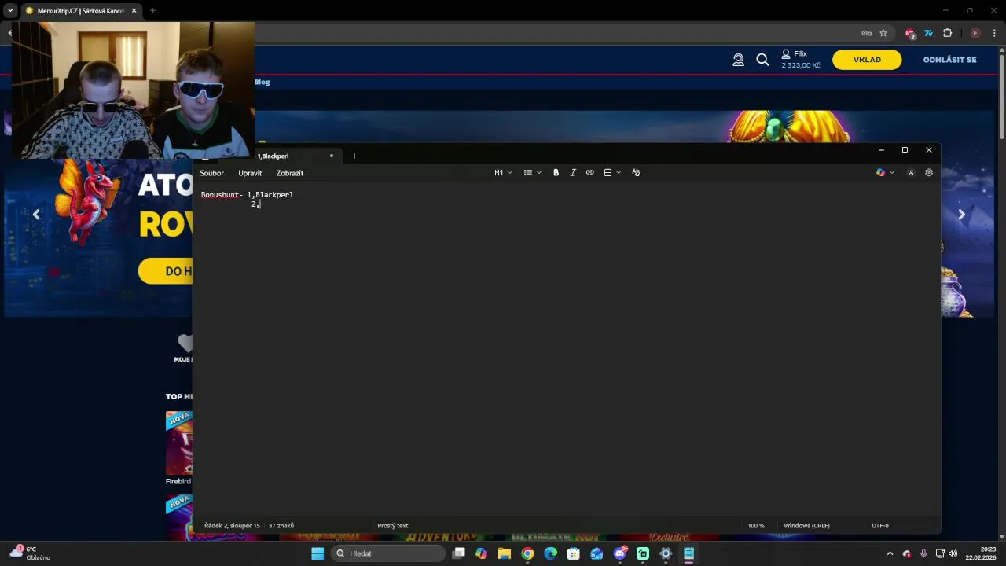Viewport: 1006px width, 566px height.
Task: Click the taskbar microphone icon
Action: click(923, 553)
